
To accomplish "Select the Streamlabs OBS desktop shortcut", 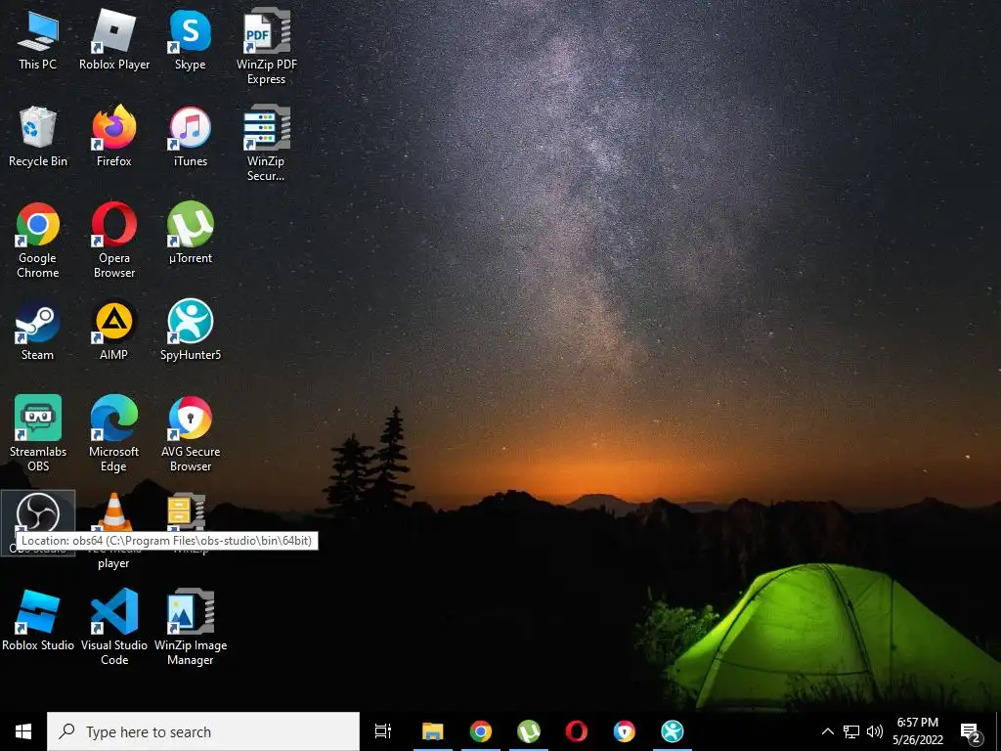I will tap(38, 433).
